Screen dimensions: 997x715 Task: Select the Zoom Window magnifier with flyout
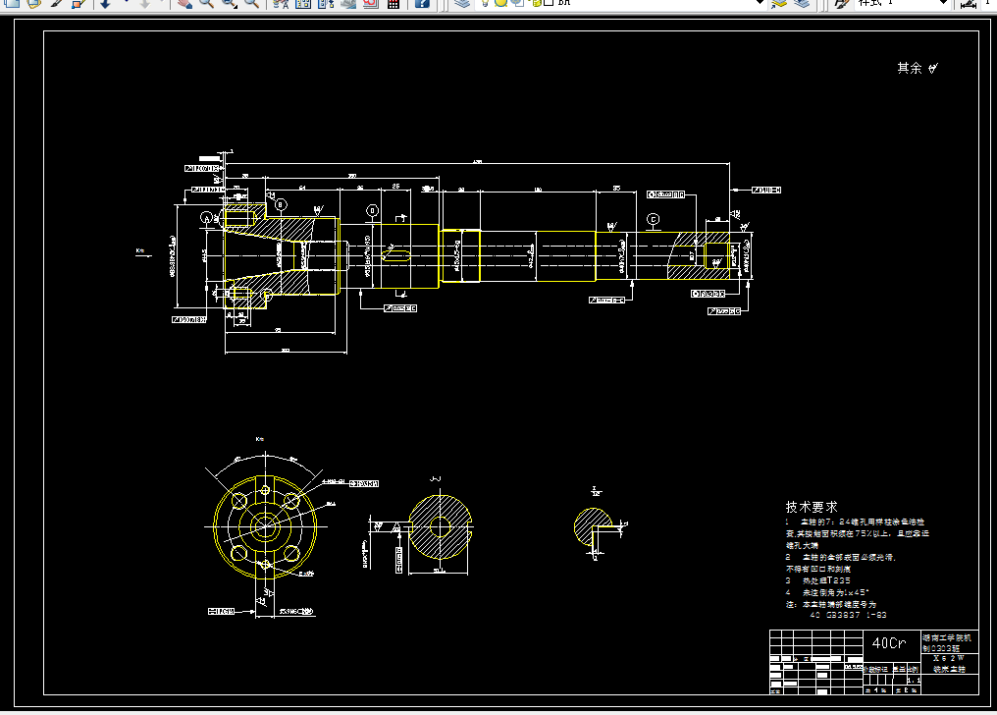(x=229, y=3)
